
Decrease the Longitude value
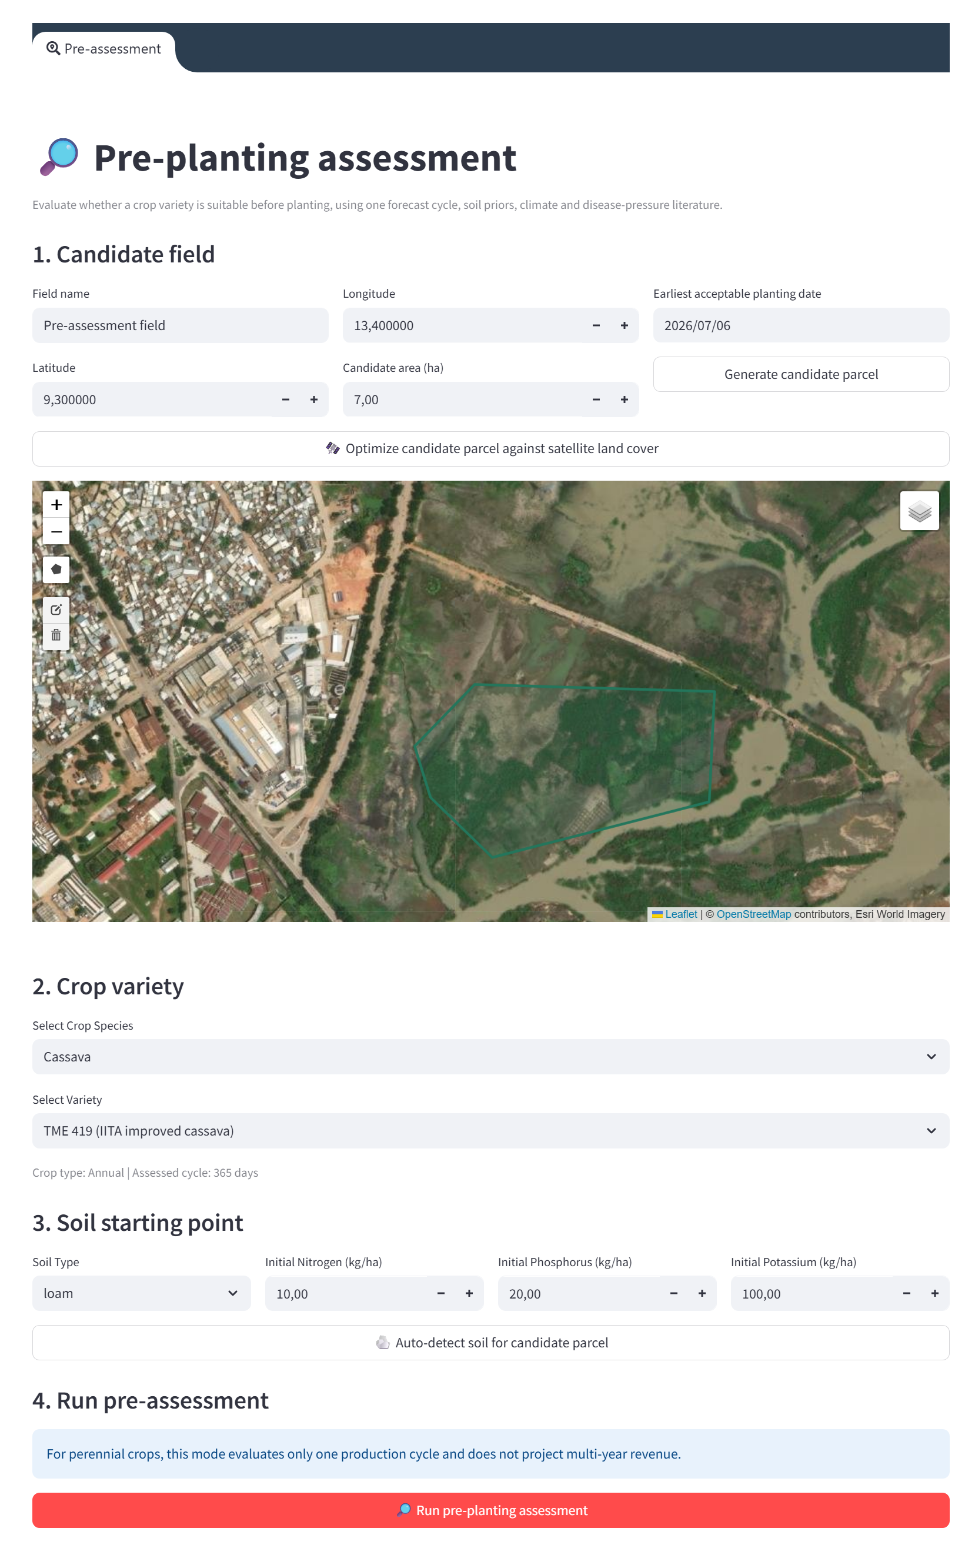point(596,326)
